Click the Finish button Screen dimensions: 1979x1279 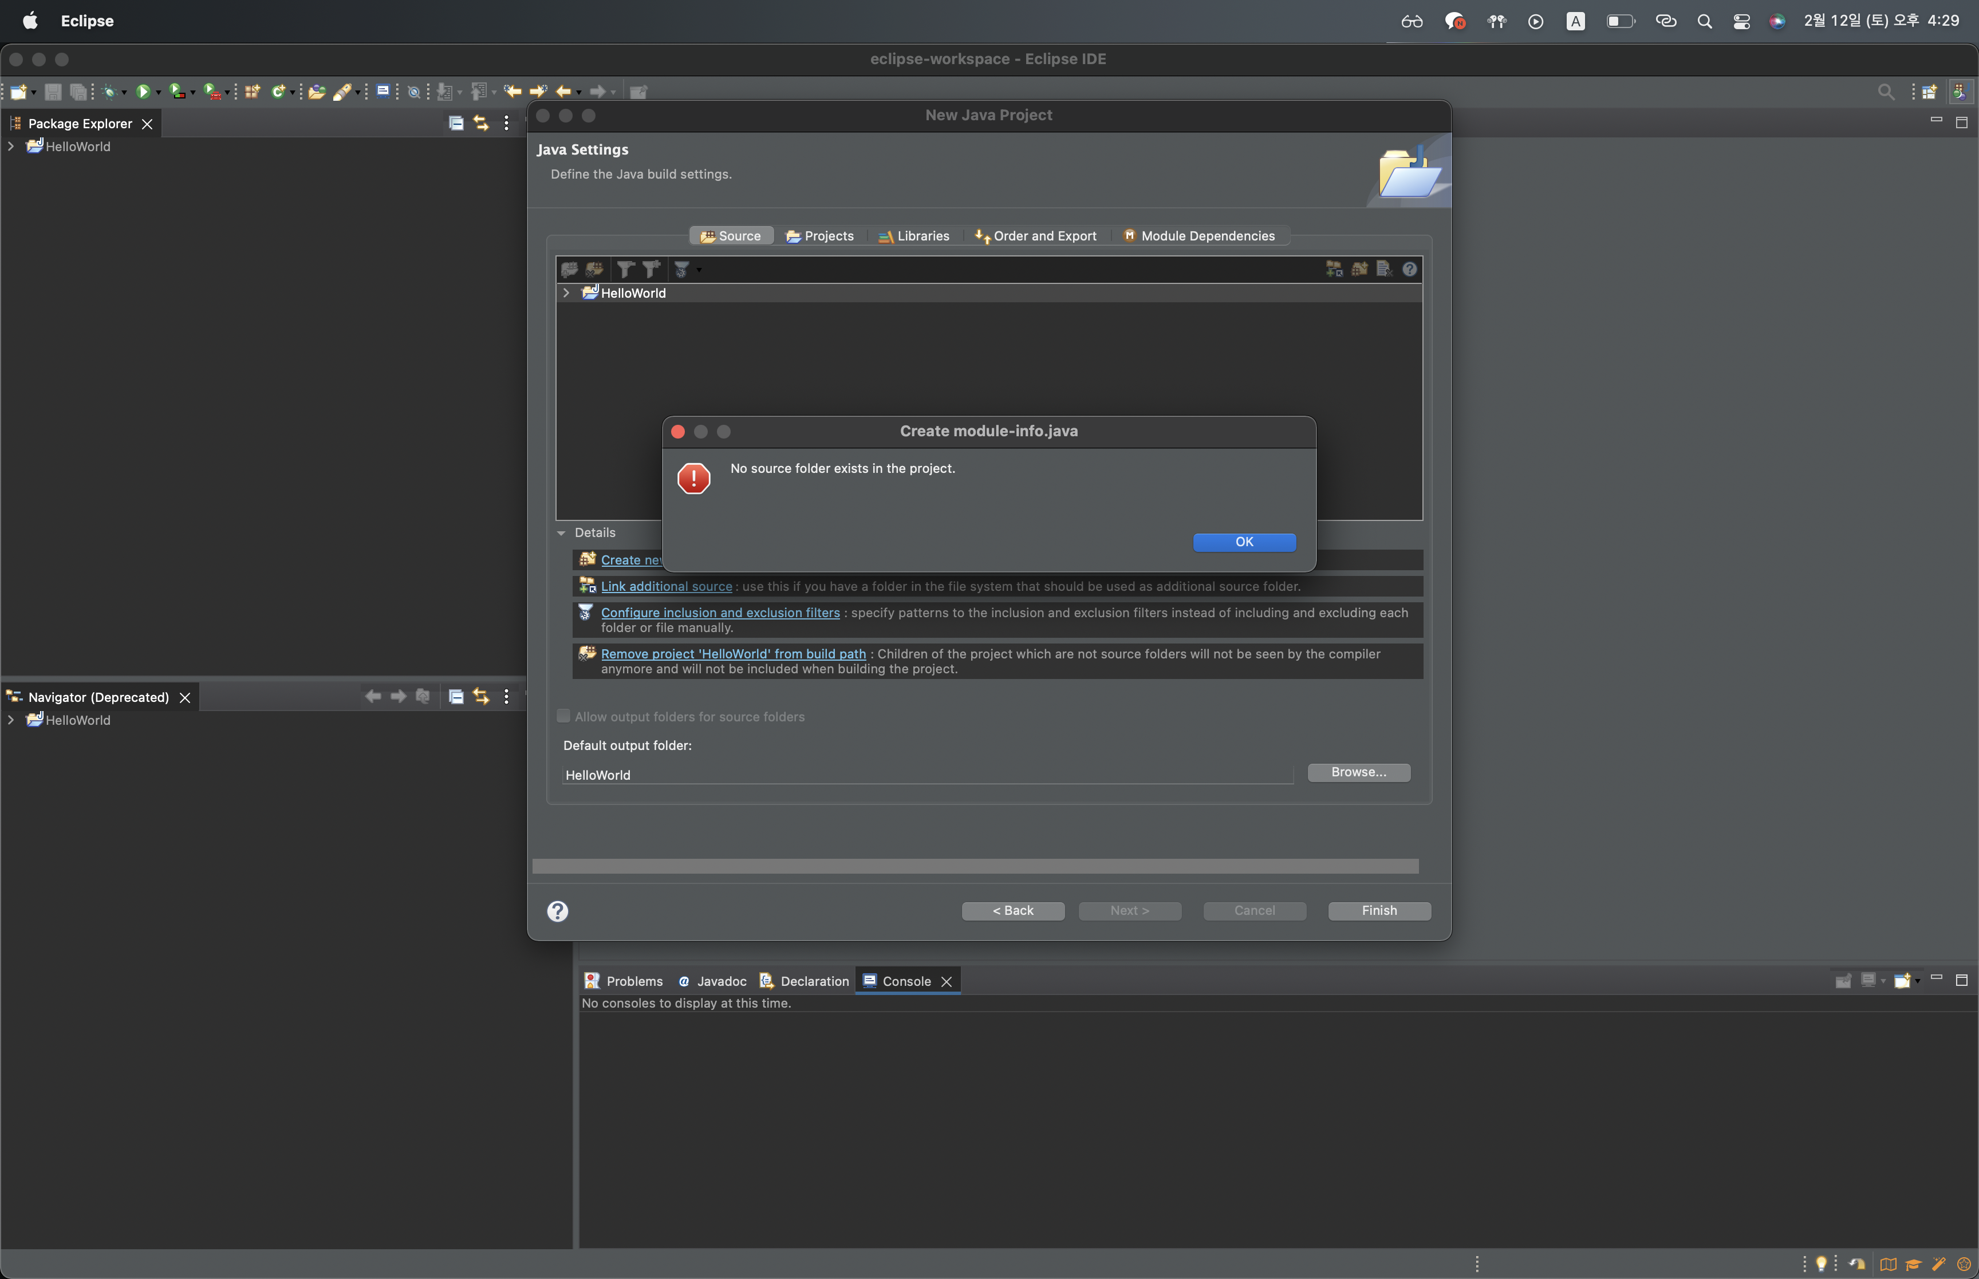coord(1378,910)
